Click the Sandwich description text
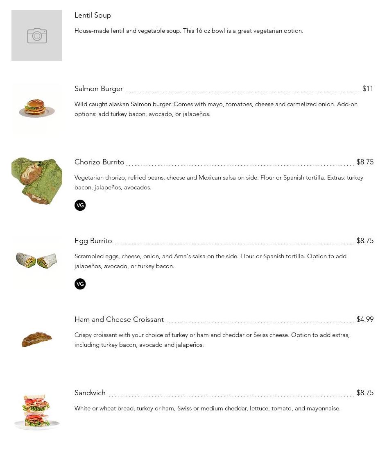This screenshot has width=387, height=460. click(x=207, y=408)
